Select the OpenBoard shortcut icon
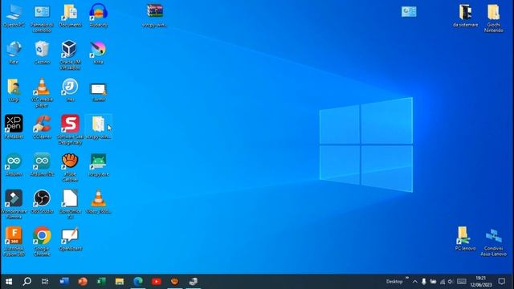Viewport: 514px width, 289px height. (70, 235)
